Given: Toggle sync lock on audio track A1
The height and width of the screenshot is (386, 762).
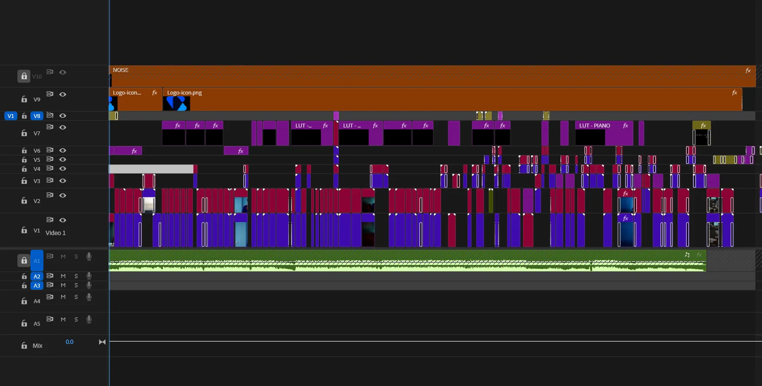Looking at the screenshot, I should pyautogui.click(x=50, y=256).
